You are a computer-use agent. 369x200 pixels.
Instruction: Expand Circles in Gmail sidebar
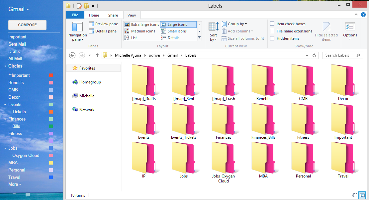tap(5, 66)
